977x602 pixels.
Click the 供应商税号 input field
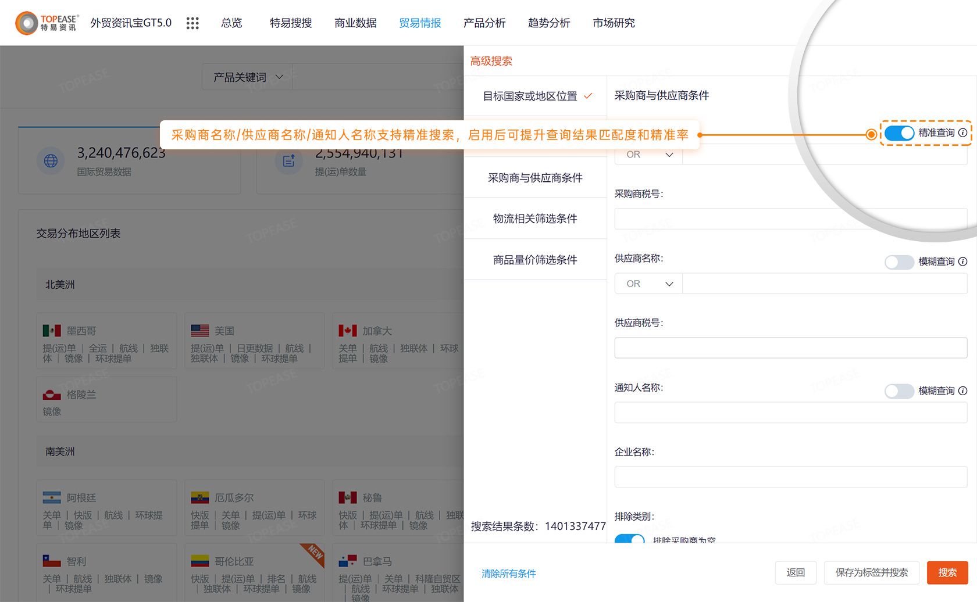tap(790, 348)
